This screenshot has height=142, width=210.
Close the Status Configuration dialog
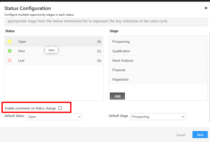click(206, 8)
